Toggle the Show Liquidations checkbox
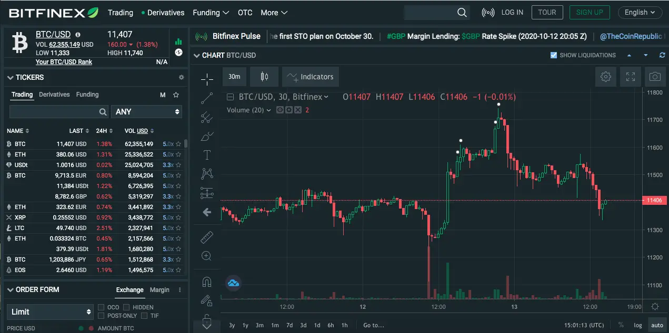This screenshot has height=333, width=669. click(554, 55)
